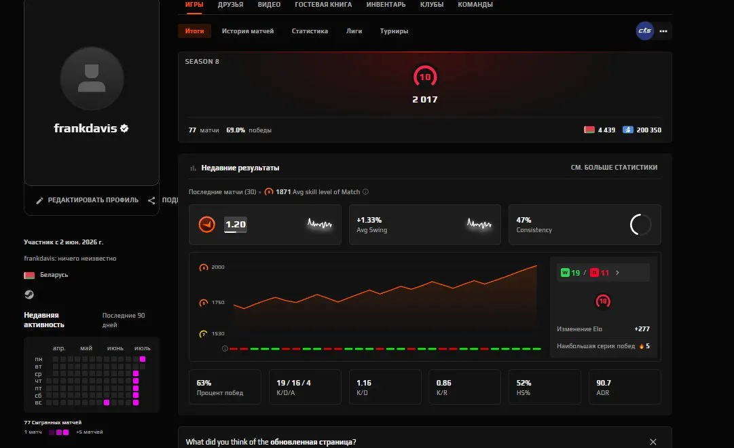Click the Беларусь country label
Image resolution: width=734 pixels, height=448 pixels.
pyautogui.click(x=54, y=275)
